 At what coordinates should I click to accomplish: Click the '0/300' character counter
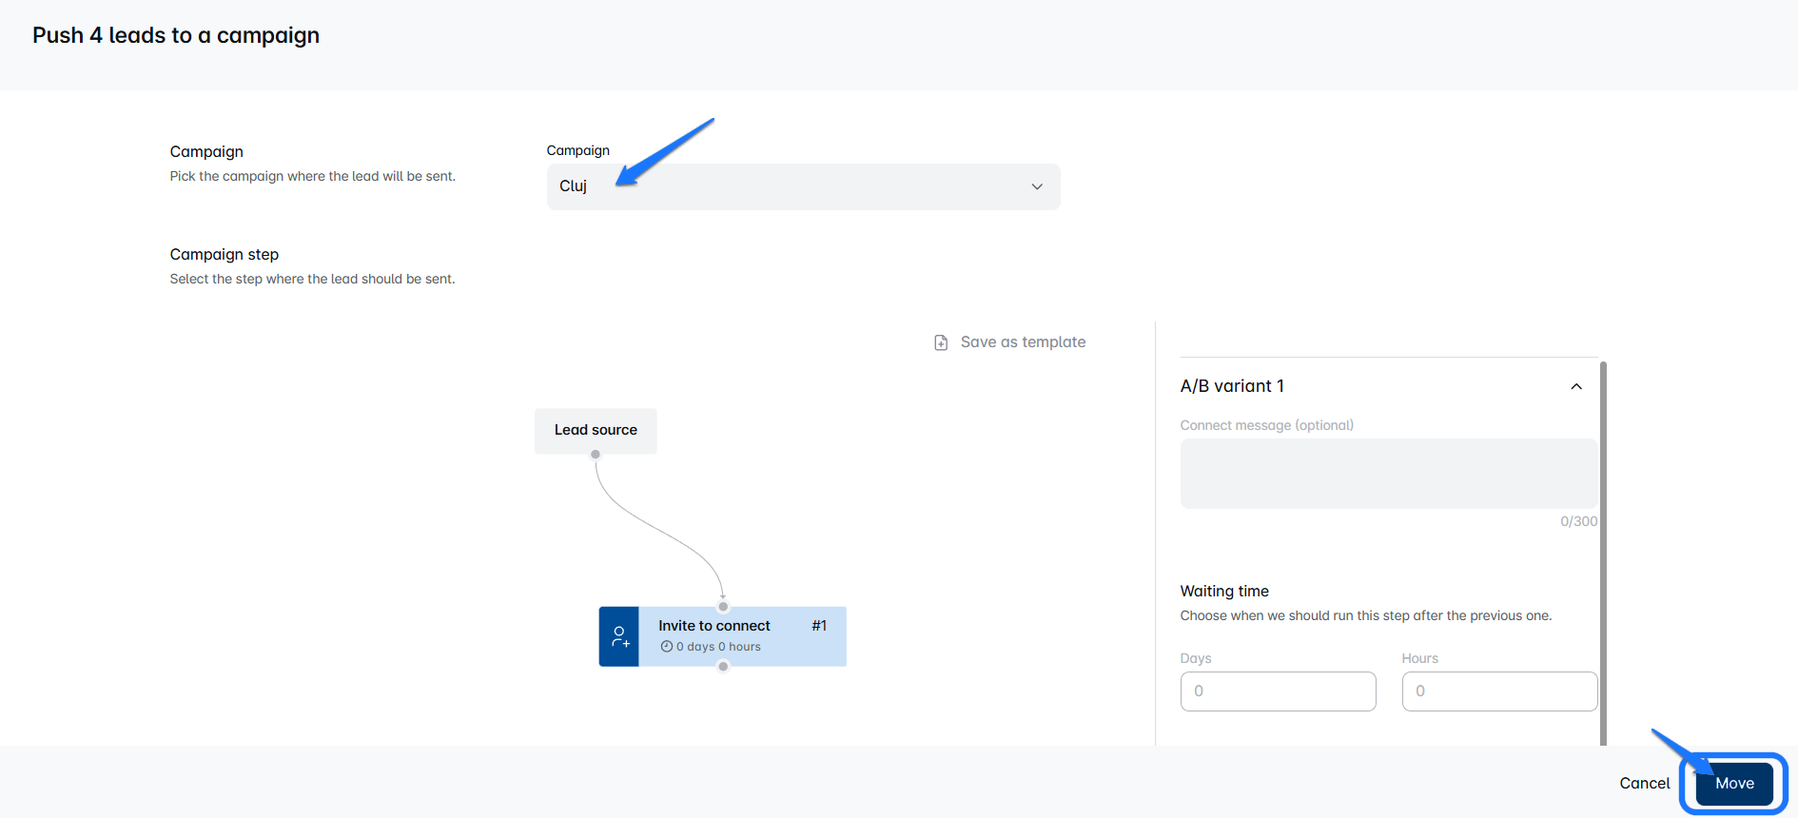(x=1579, y=521)
